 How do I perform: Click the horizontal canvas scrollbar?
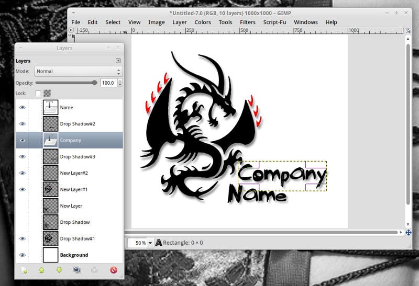click(x=261, y=232)
